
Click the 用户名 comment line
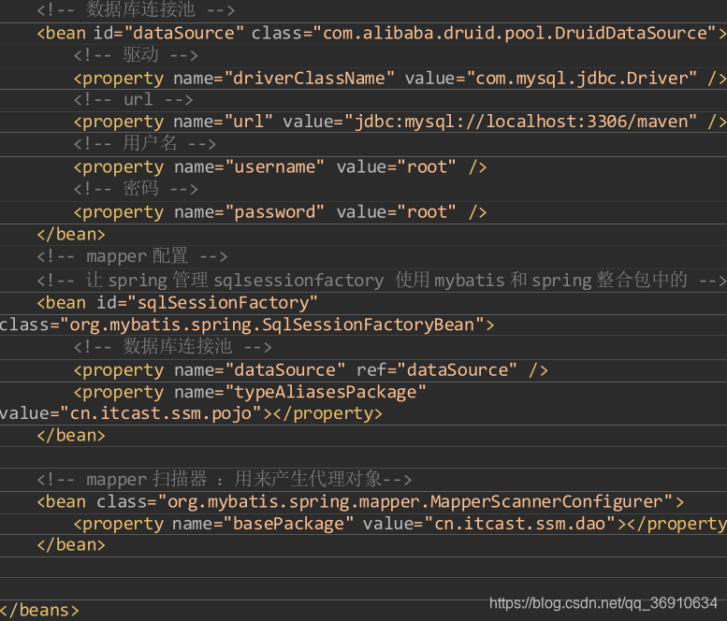[145, 144]
